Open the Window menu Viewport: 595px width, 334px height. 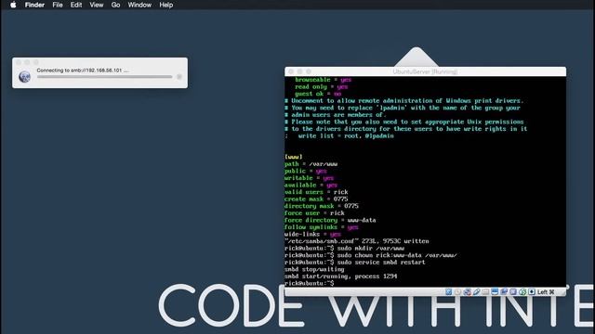(139, 5)
